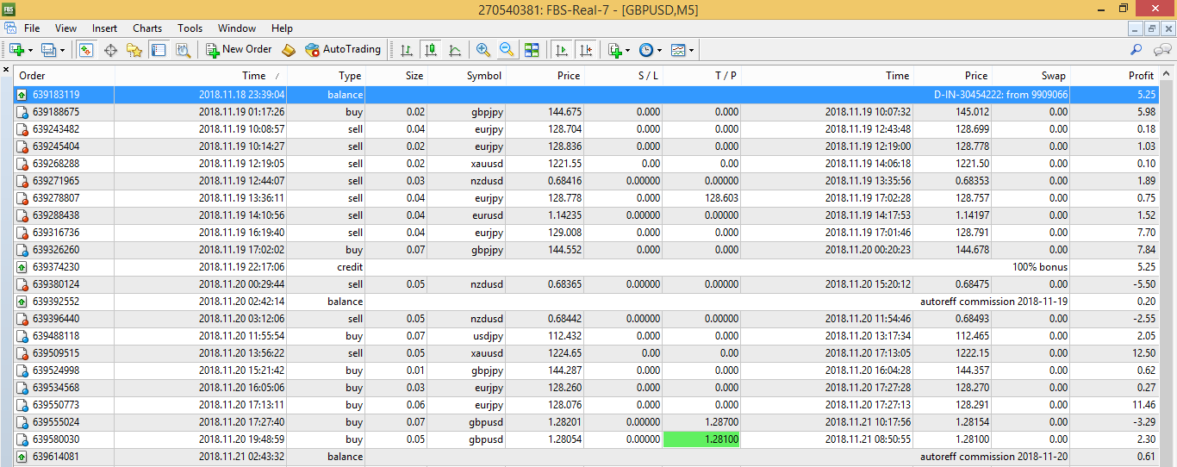The image size is (1177, 467).
Task: Zoom out on the chart
Action: click(x=507, y=50)
